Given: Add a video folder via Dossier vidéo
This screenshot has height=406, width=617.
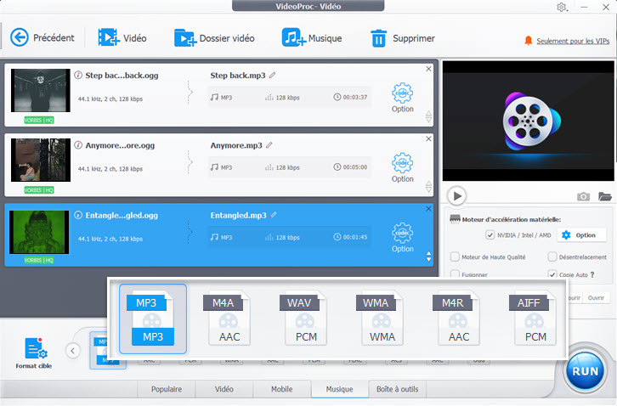Looking at the screenshot, I should [214, 37].
